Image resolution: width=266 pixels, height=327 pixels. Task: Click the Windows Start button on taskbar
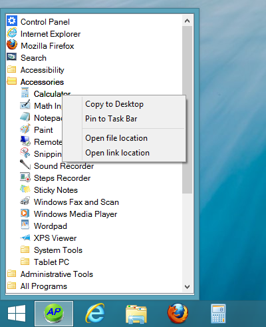click(17, 314)
